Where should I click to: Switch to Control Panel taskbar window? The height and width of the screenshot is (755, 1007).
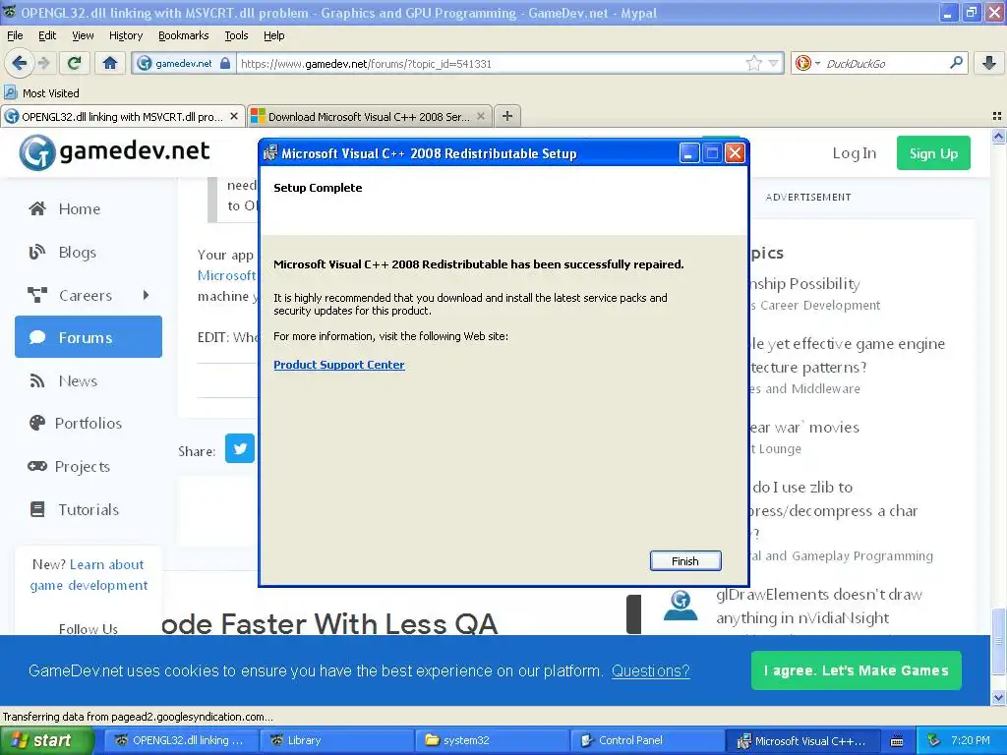coord(647,741)
